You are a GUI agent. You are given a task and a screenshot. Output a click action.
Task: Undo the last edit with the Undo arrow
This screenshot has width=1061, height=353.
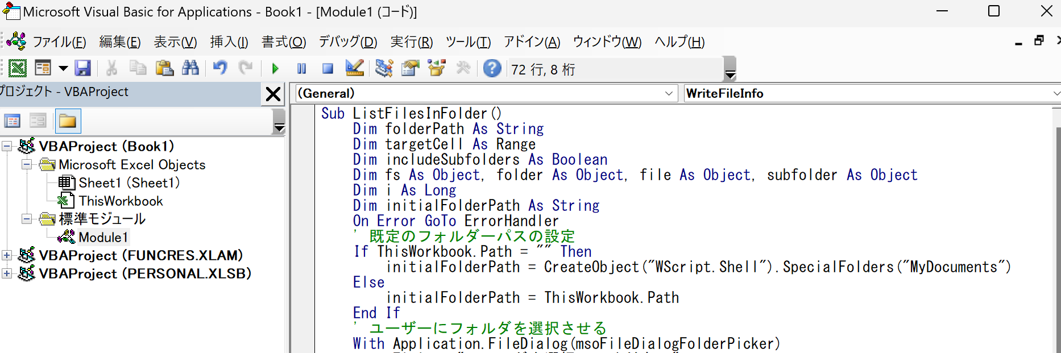pyautogui.click(x=219, y=69)
